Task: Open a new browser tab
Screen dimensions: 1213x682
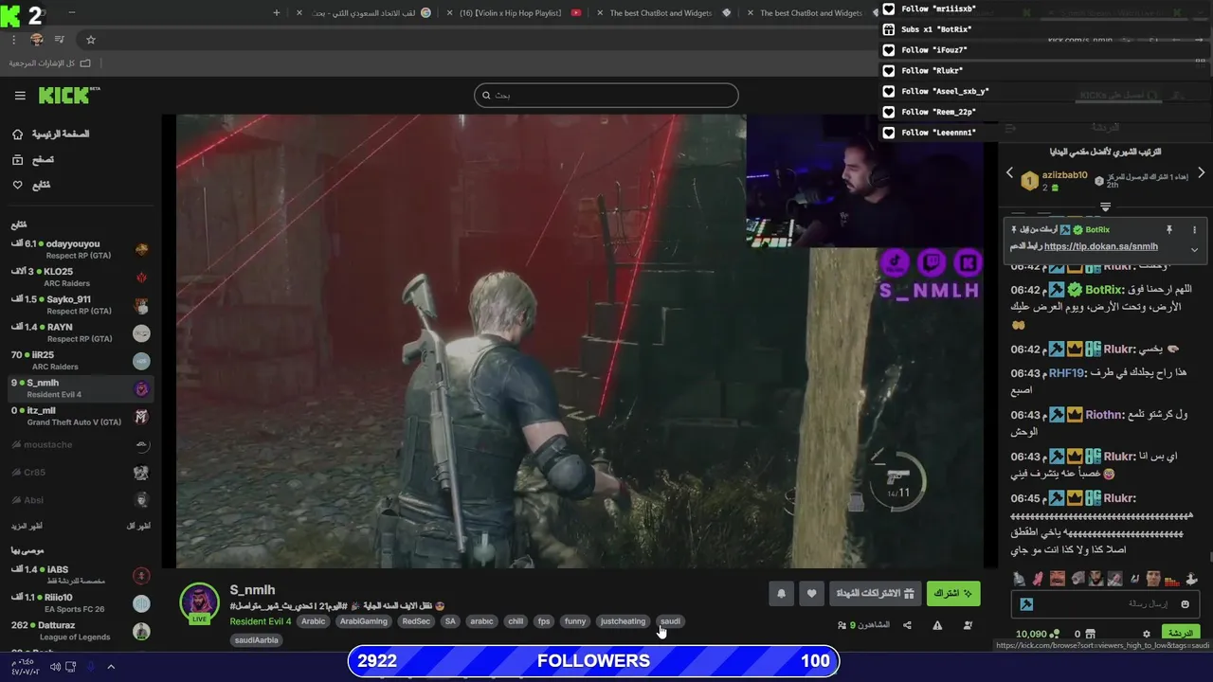Action: 276,13
